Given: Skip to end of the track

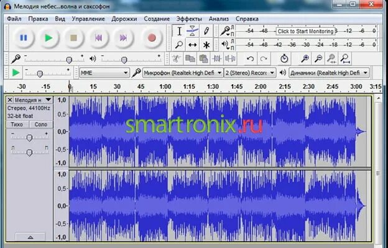Looking at the screenshot, I should tap(123, 38).
